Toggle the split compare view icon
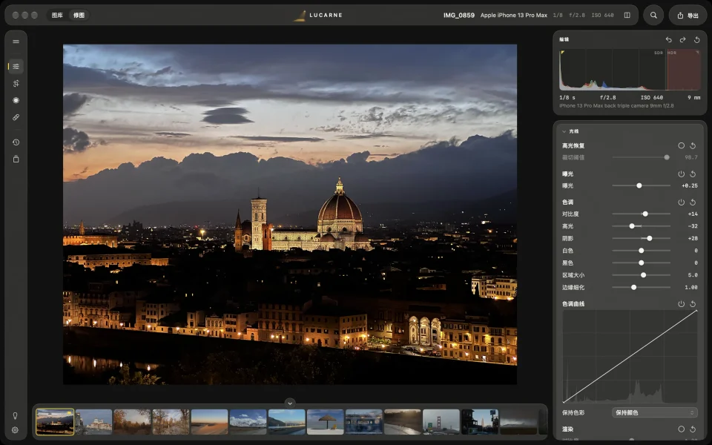The width and height of the screenshot is (712, 445). tap(627, 15)
